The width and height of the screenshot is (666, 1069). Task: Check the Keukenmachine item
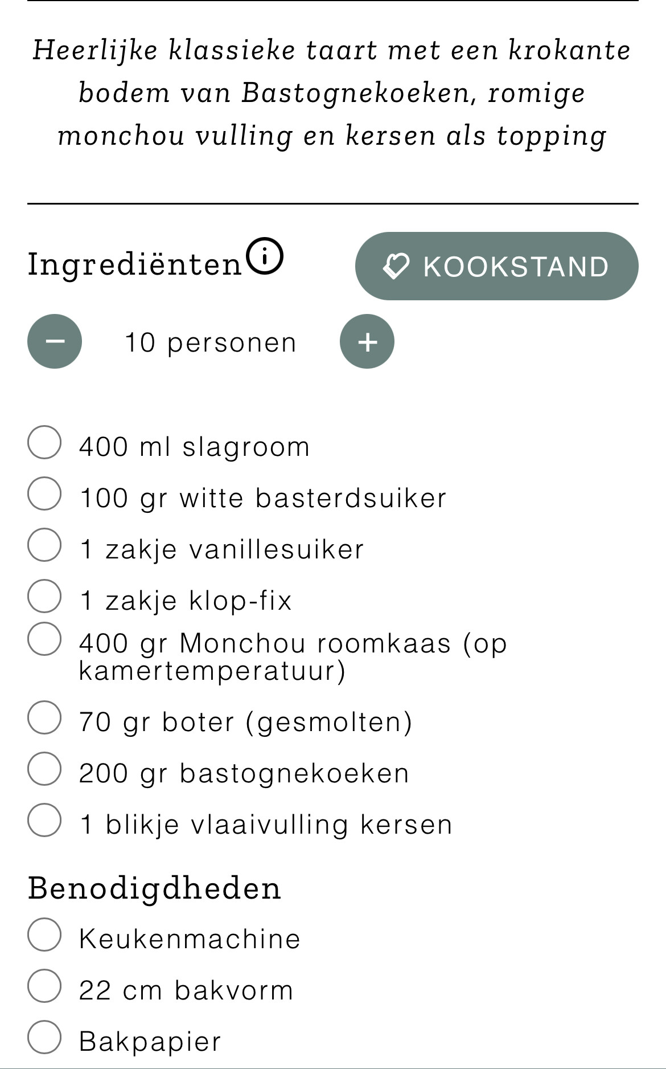click(44, 935)
